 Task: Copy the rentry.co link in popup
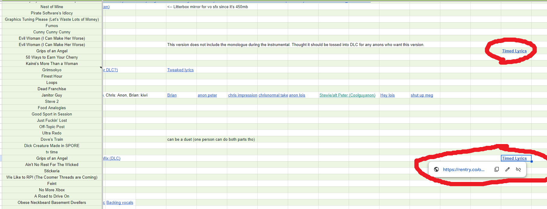point(497,169)
